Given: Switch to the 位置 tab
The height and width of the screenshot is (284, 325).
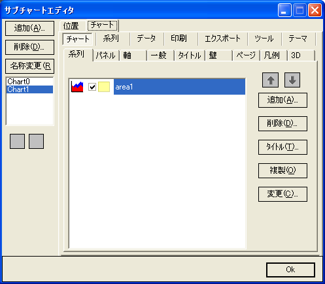Looking at the screenshot, I should tap(71, 26).
